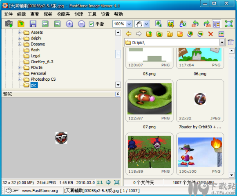Expand the delphi folder node

pyautogui.click(x=20, y=38)
